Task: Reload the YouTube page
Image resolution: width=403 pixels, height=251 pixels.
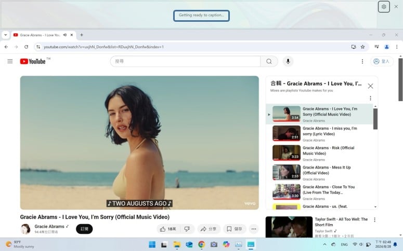Action: pyautogui.click(x=26, y=47)
